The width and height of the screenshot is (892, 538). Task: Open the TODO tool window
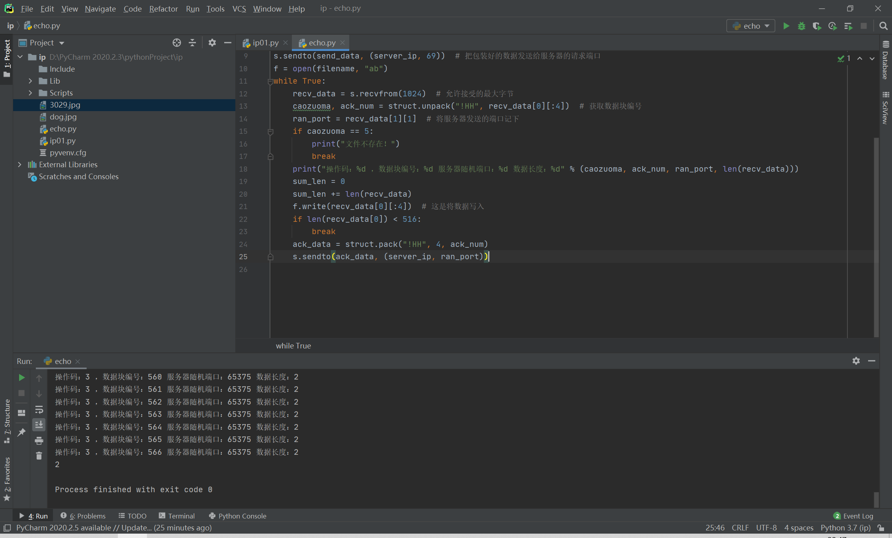[x=133, y=516]
